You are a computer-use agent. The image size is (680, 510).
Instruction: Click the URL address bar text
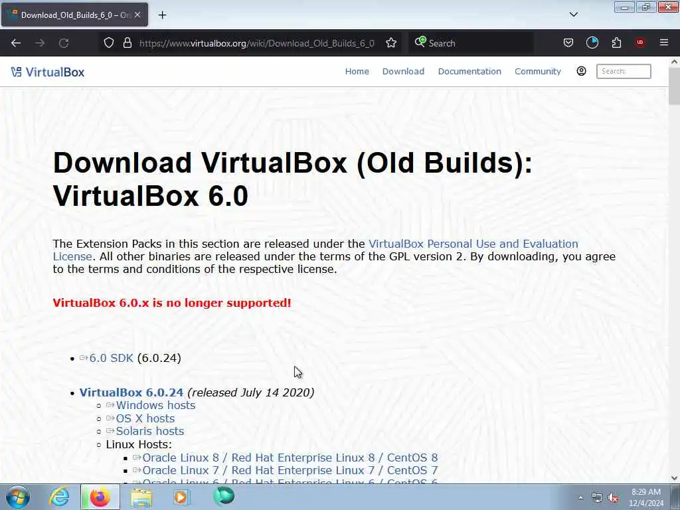tap(257, 43)
